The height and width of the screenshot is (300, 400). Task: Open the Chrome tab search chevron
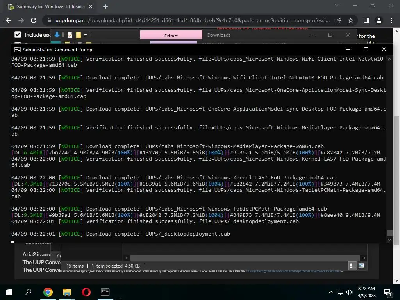pyautogui.click(x=337, y=5)
